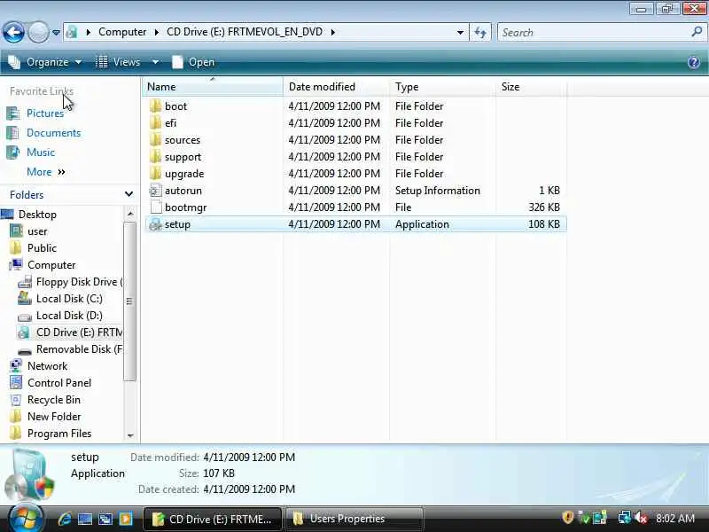This screenshot has height=532, width=709.
Task: Click the Views toolbar button
Action: point(118,62)
